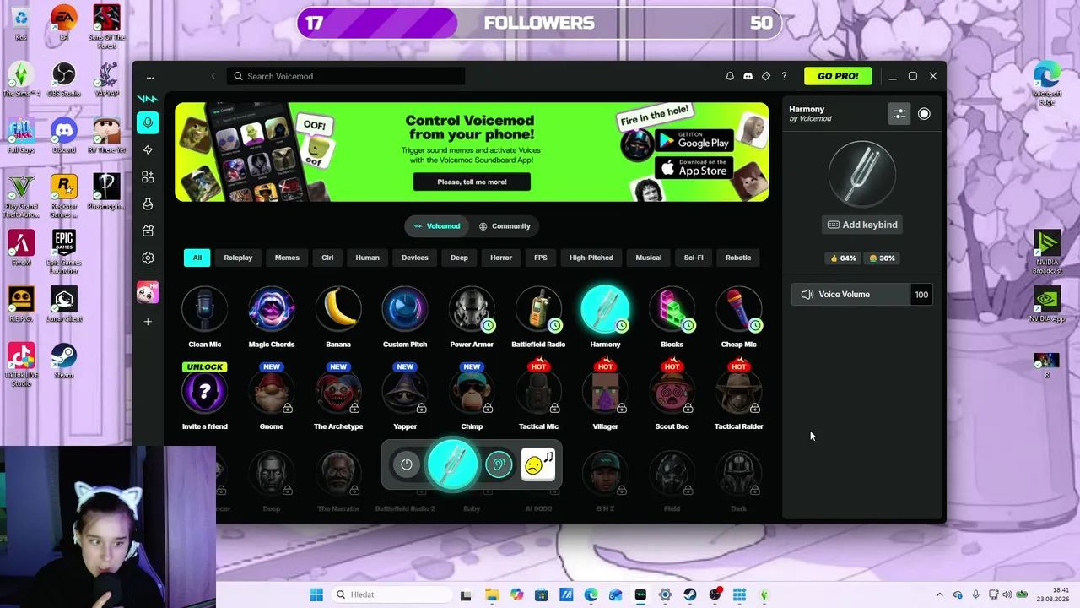
Task: Switch to the Community voices tab
Action: [505, 226]
